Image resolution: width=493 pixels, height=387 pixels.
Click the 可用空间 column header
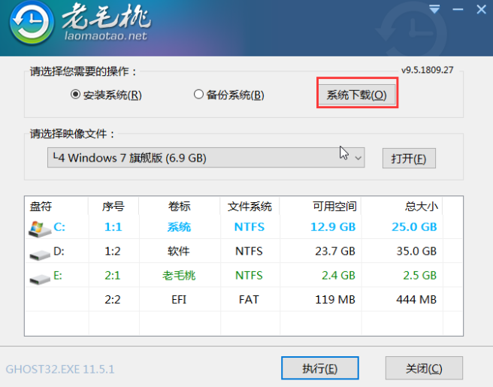point(334,206)
